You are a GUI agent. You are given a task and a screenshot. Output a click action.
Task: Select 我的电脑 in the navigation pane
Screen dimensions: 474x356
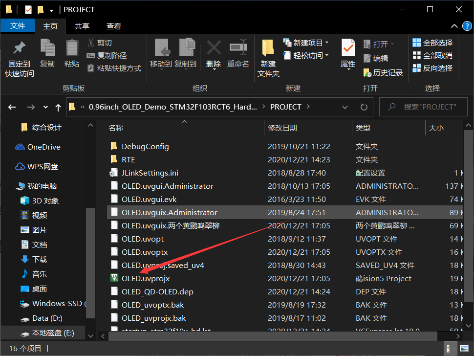coord(36,186)
